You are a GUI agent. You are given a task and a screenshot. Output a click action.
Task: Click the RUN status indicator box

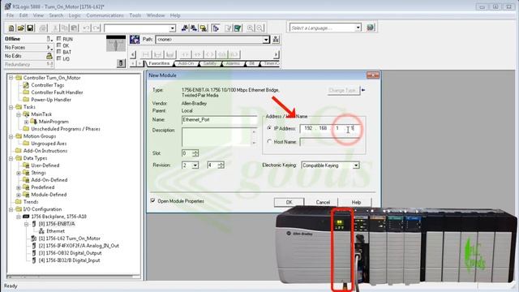point(59,39)
